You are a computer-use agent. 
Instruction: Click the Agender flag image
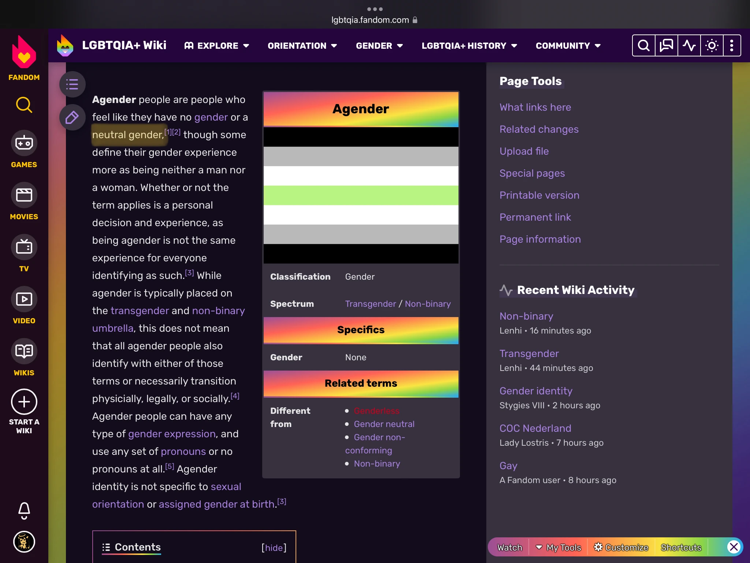coord(361,195)
